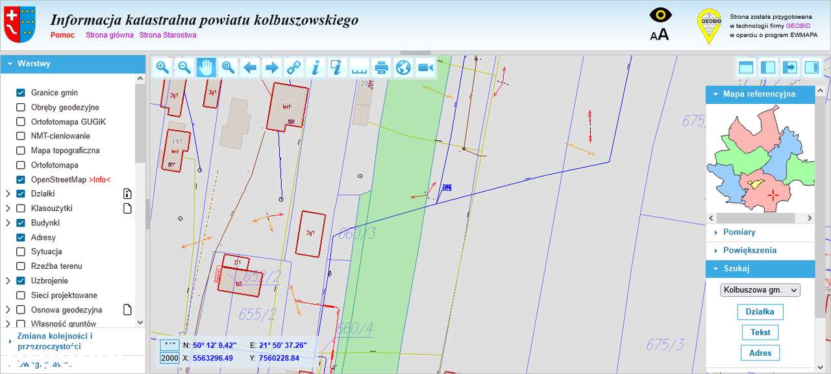Click the zoom-to-window magnifier tool
Screen dimensions: 831x374
[x=228, y=67]
